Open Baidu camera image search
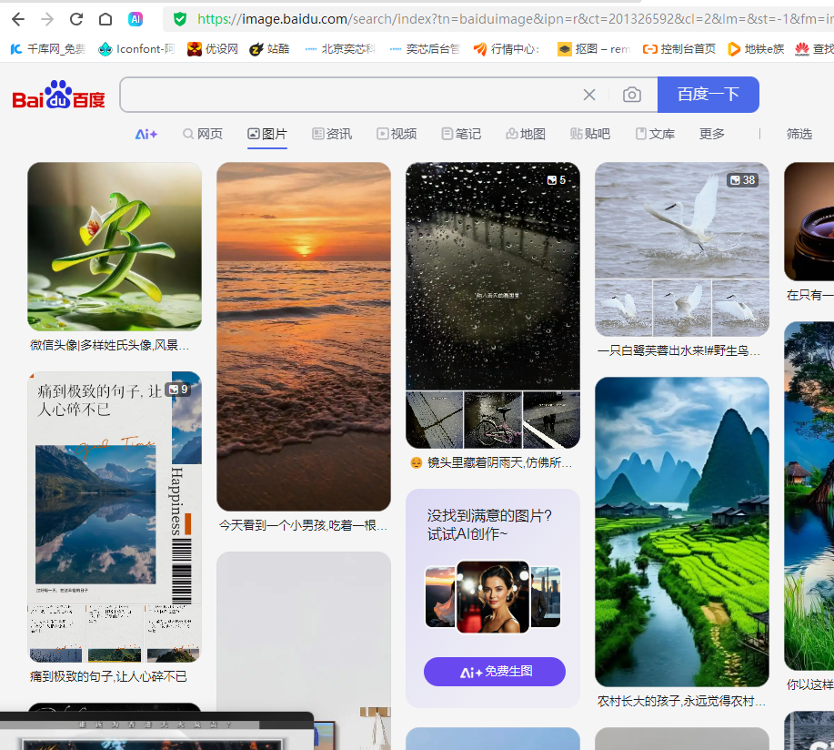 (x=631, y=94)
